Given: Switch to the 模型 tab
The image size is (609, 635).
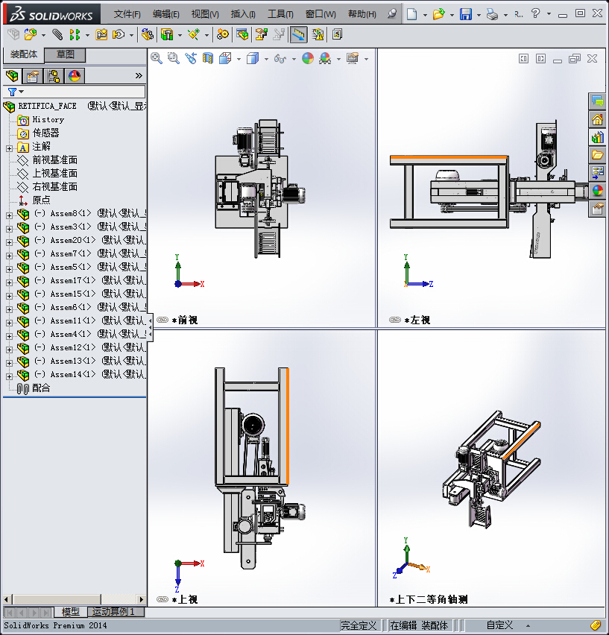Looking at the screenshot, I should 71,611.
